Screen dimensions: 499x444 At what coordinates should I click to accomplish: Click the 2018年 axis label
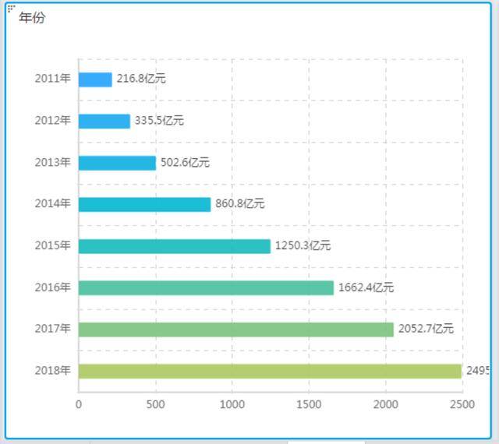click(53, 371)
